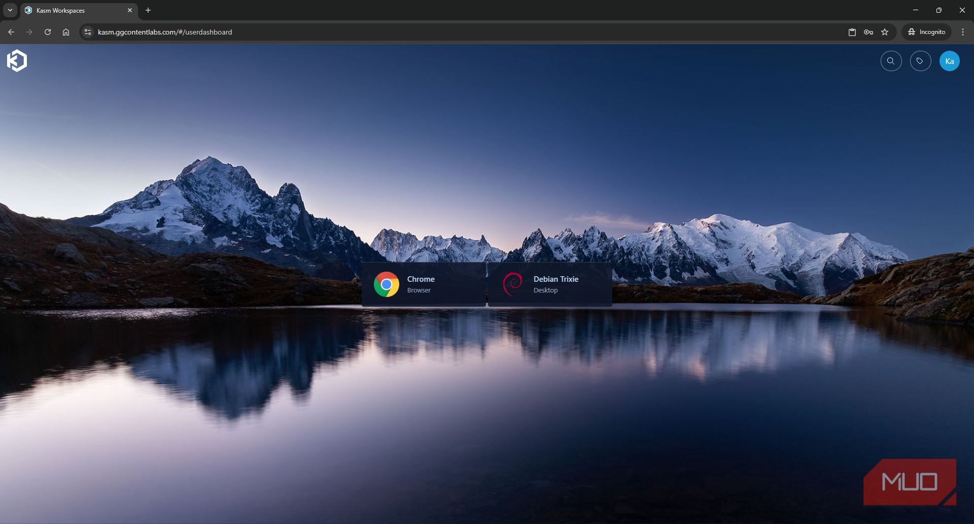Open the Ka user profile avatar
Viewport: 974px width, 524px height.
point(949,61)
